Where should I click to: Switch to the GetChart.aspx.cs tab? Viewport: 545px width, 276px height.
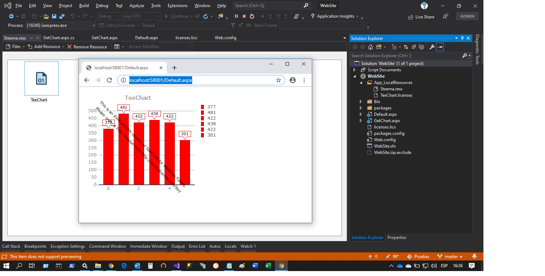(59, 38)
